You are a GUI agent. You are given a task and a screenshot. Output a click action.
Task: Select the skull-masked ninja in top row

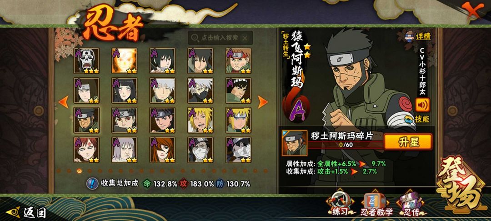[x=86, y=61]
